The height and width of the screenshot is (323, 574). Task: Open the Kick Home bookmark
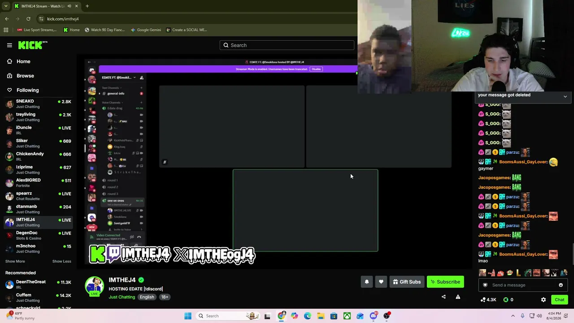pyautogui.click(x=72, y=30)
